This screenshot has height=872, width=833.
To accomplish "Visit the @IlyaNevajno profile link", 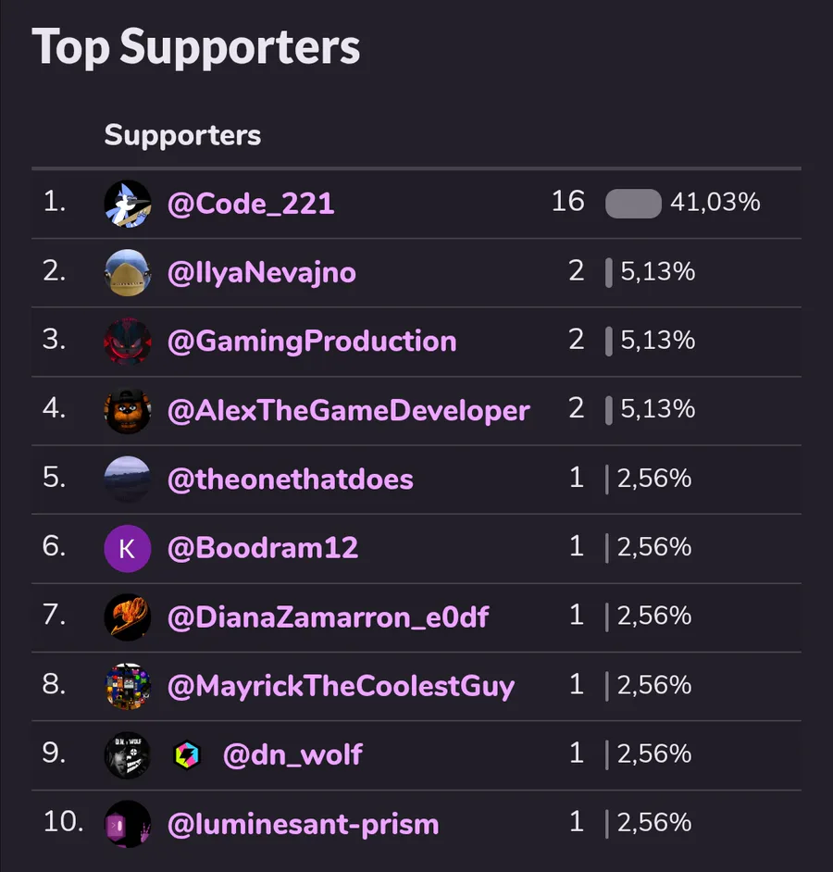I will [261, 272].
